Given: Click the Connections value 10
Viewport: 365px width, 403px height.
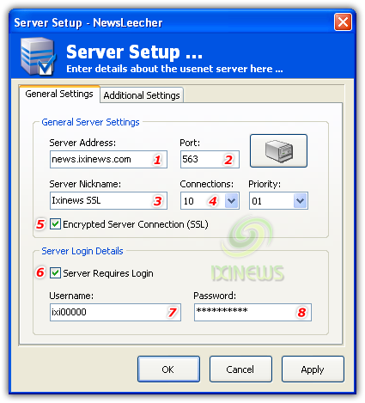Looking at the screenshot, I should (189, 201).
